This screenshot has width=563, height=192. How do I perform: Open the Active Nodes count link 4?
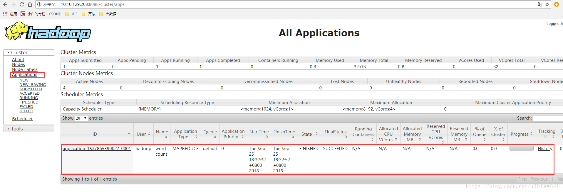[x=64, y=88]
